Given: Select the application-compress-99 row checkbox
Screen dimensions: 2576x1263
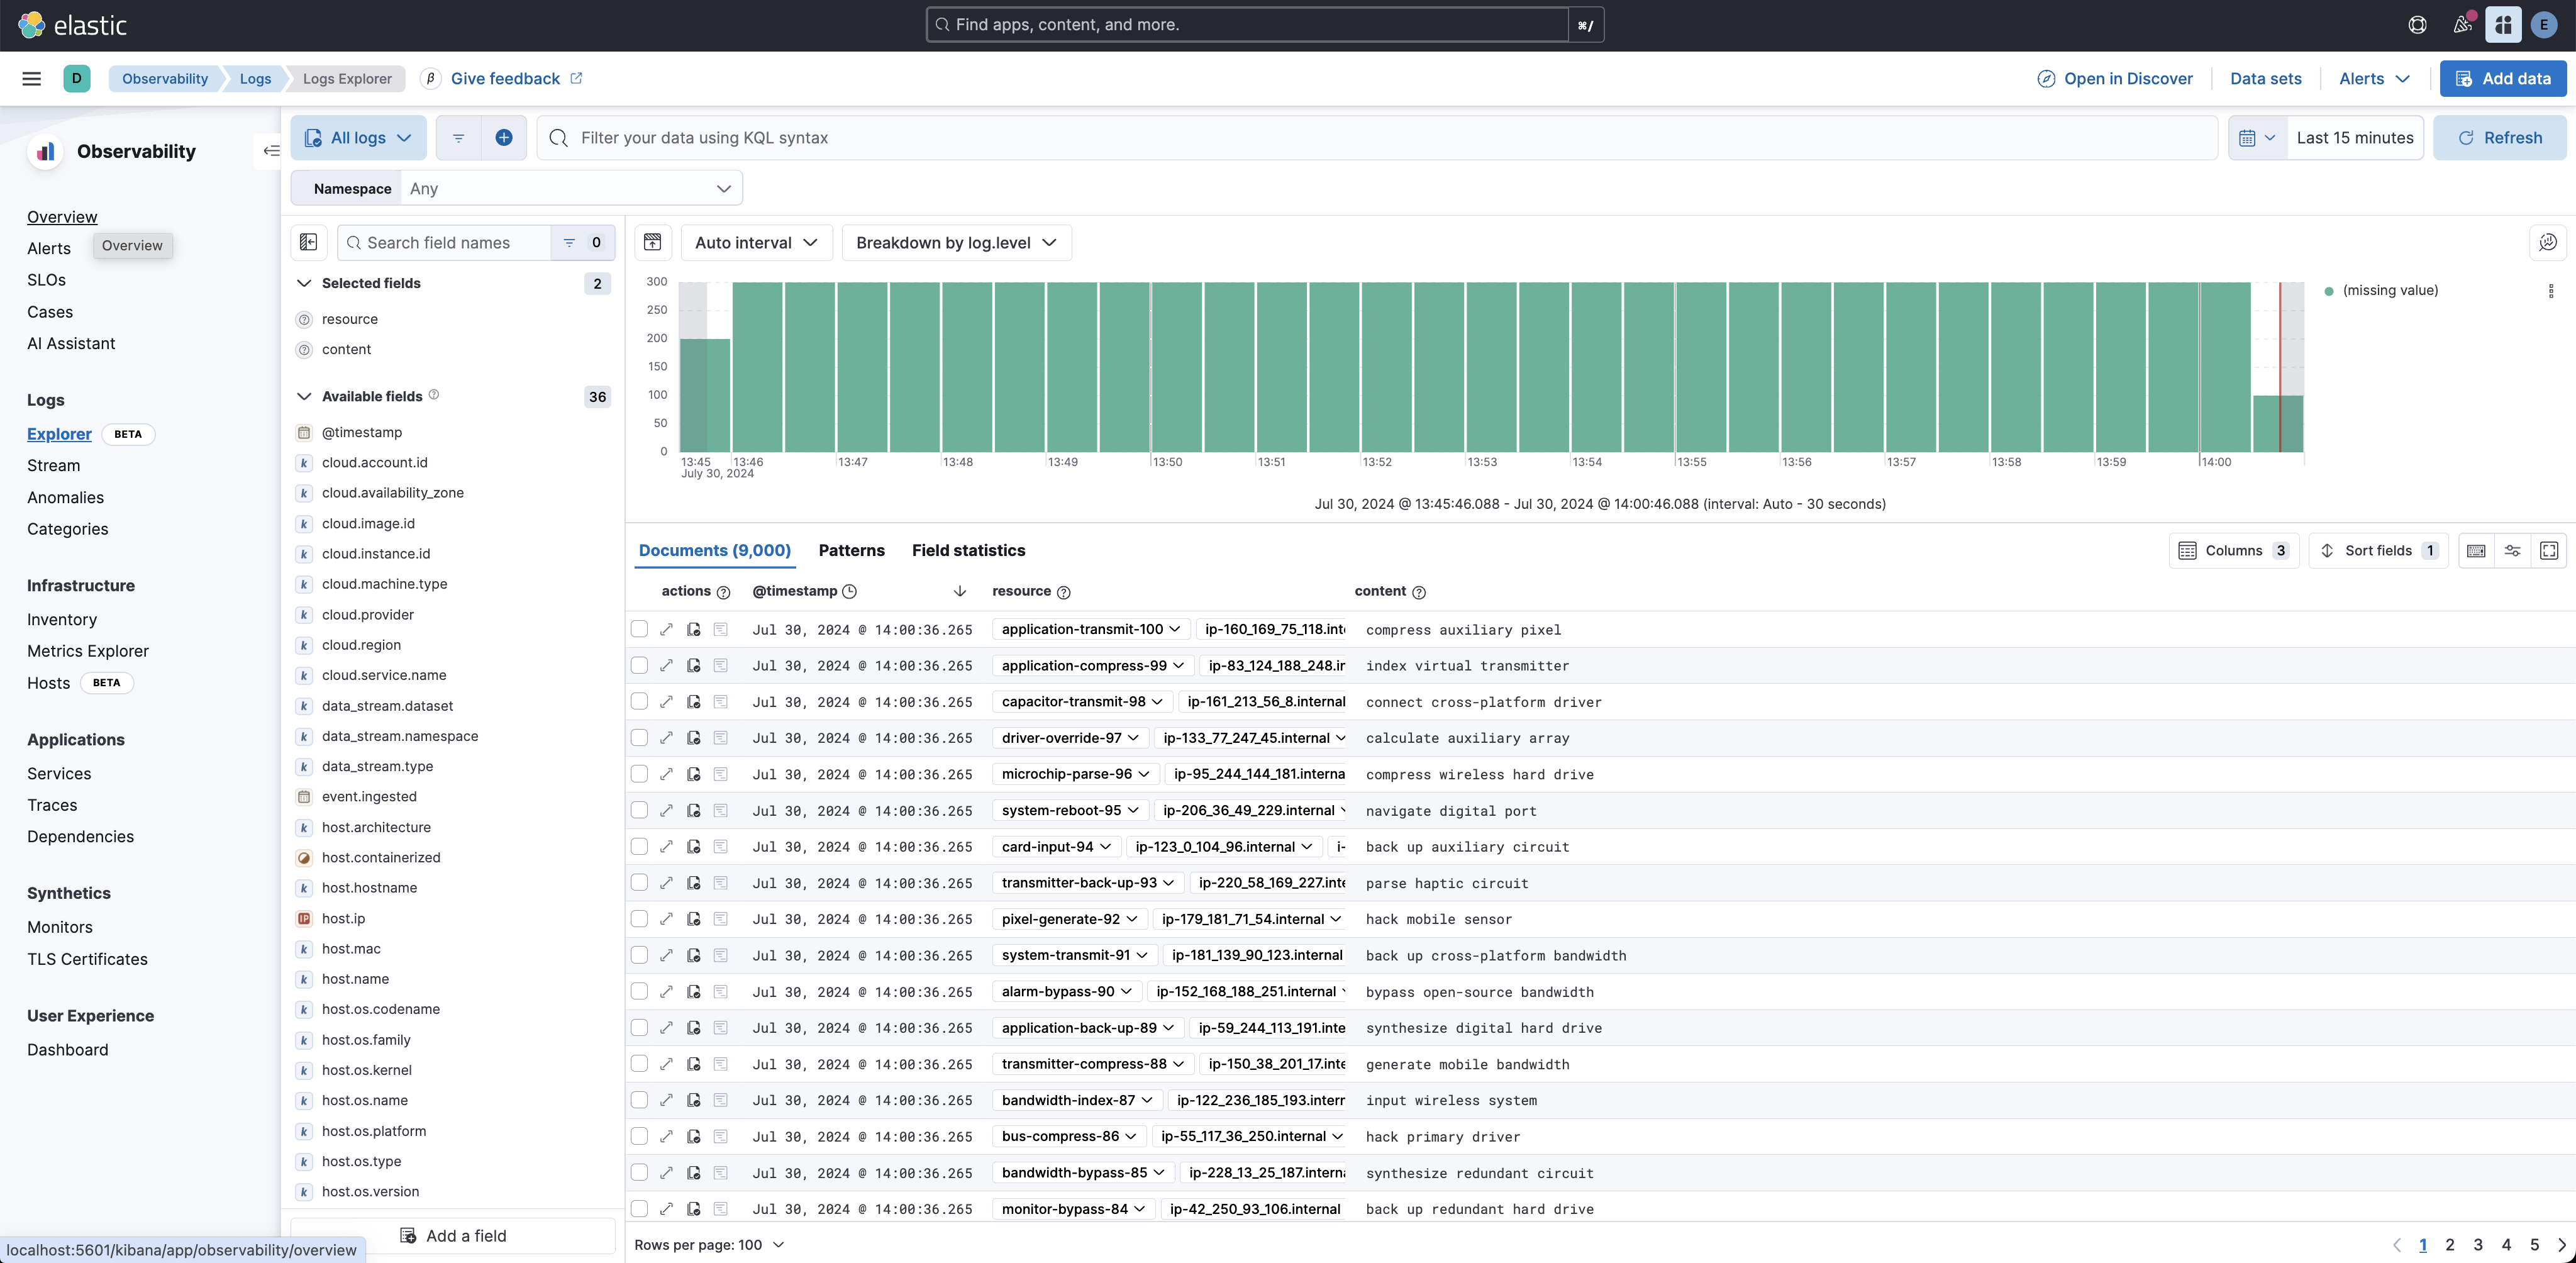Looking at the screenshot, I should point(640,666).
